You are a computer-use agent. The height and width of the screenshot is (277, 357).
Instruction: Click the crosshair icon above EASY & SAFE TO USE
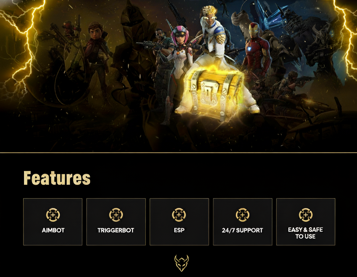(x=306, y=215)
